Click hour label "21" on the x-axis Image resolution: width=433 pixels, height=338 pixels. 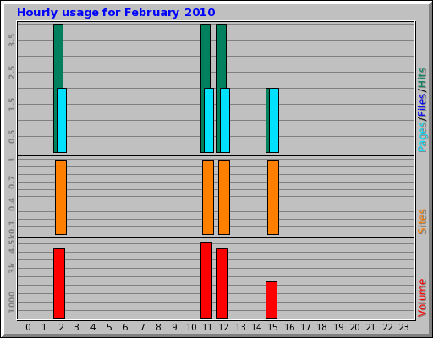pyautogui.click(x=370, y=327)
